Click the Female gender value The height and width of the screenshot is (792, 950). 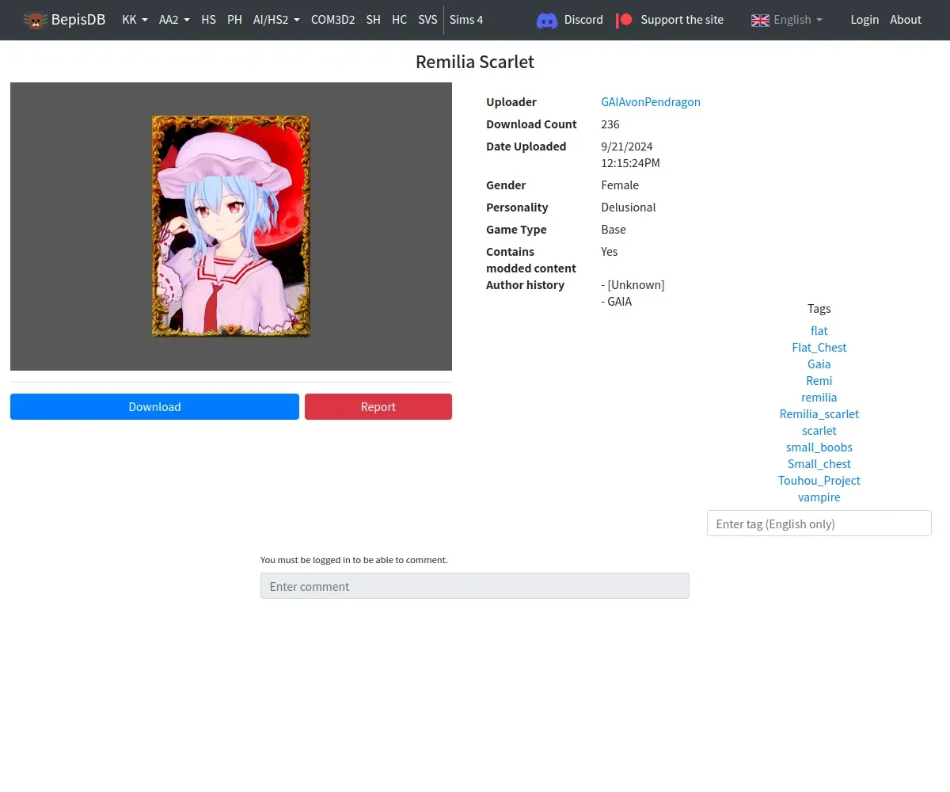[x=620, y=185]
